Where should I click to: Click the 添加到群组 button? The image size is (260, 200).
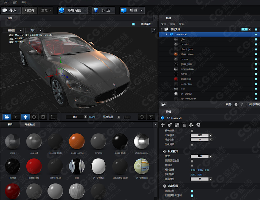(x=253, y=104)
